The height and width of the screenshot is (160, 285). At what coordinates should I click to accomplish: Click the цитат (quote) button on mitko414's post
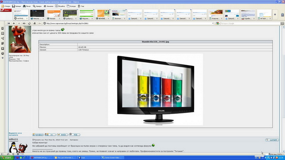272,140
